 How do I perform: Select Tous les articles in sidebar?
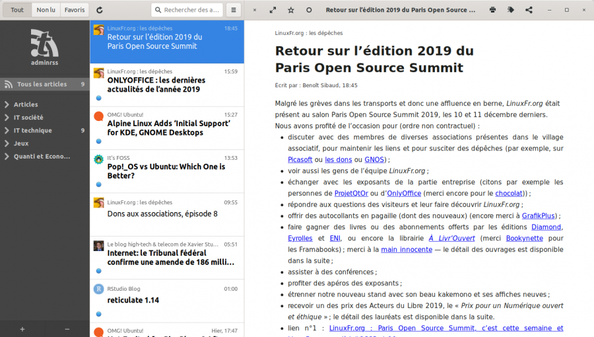coord(45,84)
